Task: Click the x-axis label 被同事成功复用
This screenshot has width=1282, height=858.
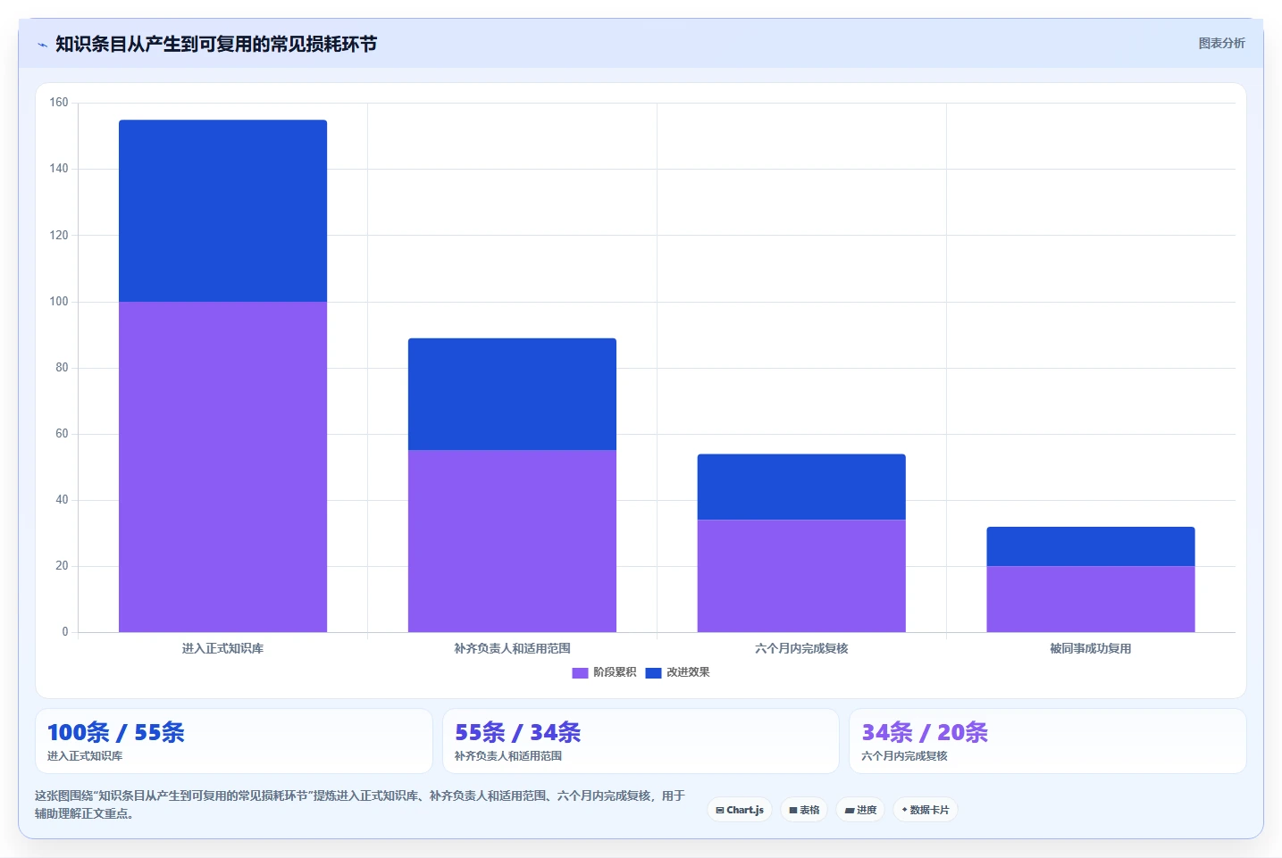Action: [1091, 648]
